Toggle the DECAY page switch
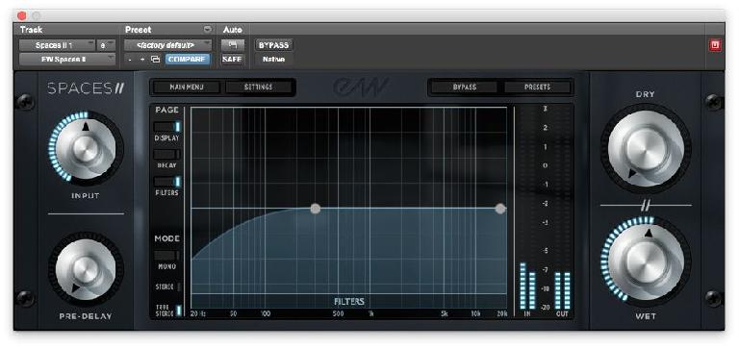739x349 pixels. [167, 154]
